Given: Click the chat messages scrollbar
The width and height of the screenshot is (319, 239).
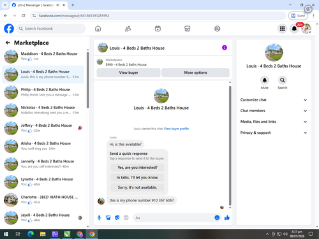Looking at the screenshot, I should [x=230, y=145].
